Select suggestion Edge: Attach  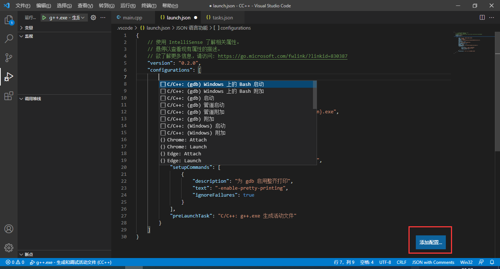coord(238,154)
